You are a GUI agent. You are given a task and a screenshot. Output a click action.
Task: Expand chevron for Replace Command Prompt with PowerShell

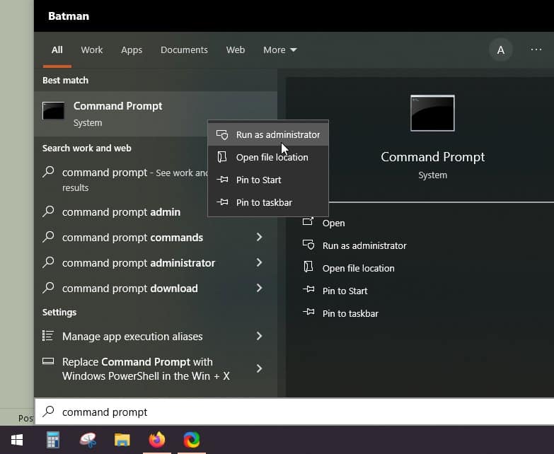[260, 368]
